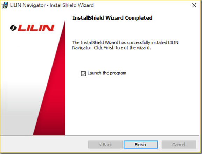Click the "LILIN Navigator - InstallShield Wizard" window title

pos(52,5)
